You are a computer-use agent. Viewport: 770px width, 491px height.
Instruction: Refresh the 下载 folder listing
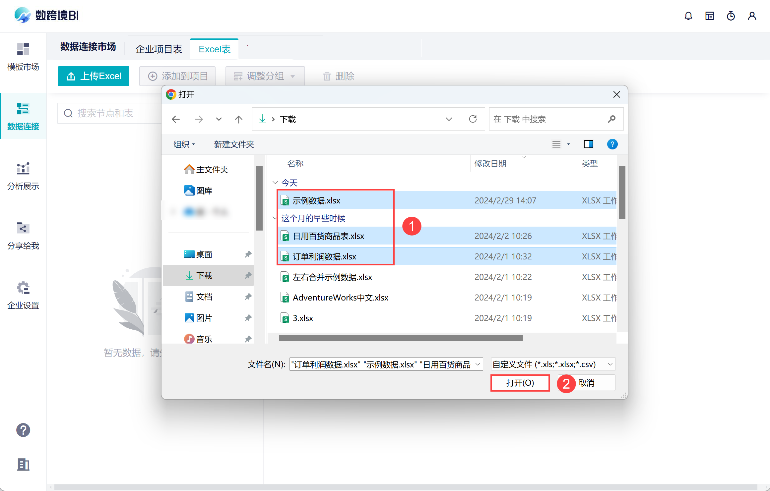point(473,119)
